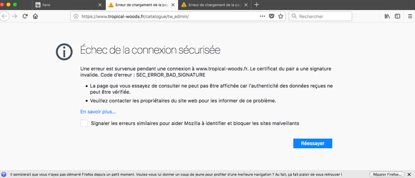Click the 'Réessayer' button

click(312, 143)
